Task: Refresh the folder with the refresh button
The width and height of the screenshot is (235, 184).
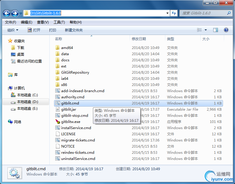Action: coord(174,13)
